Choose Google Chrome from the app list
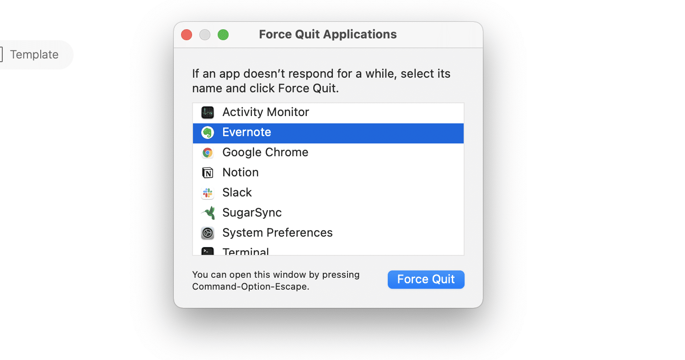The width and height of the screenshot is (685, 360). coord(265,153)
